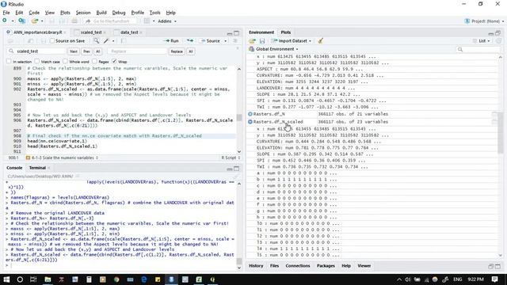This screenshot has width=507, height=285.
Task: Maximize the source editor pane
Action: (237, 33)
